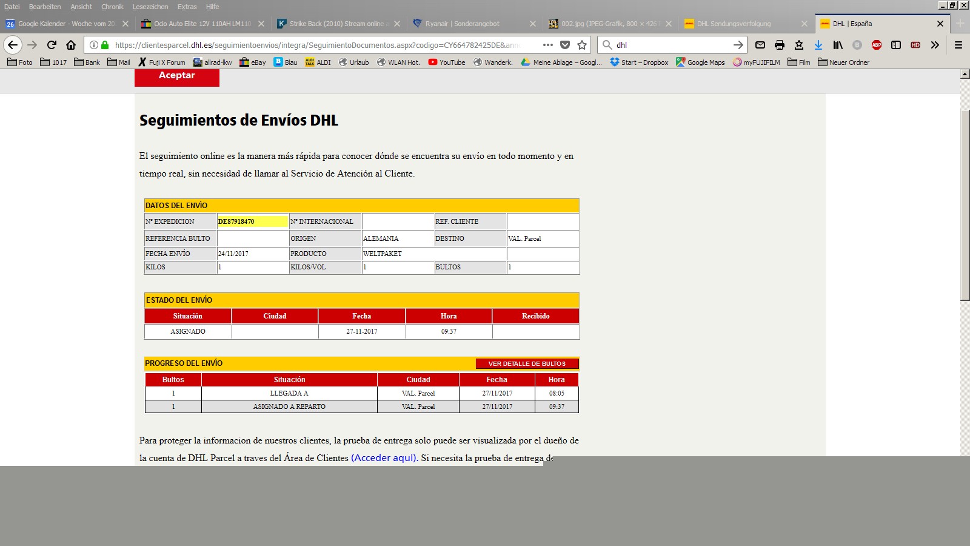Click the Home button in the toolbar
Viewport: 970px width, 546px height.
tap(71, 45)
